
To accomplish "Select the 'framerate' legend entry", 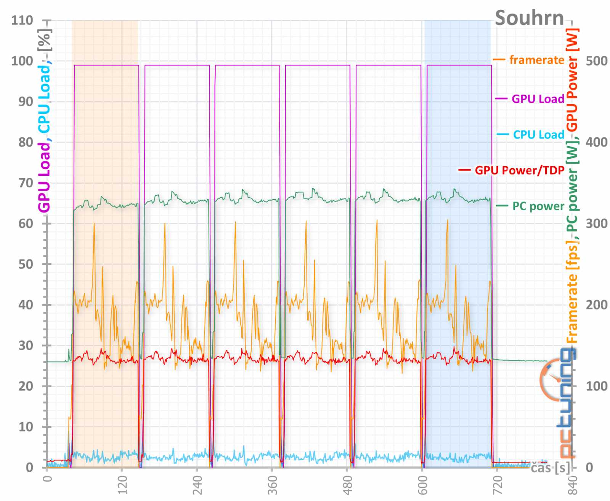I will pos(536,60).
